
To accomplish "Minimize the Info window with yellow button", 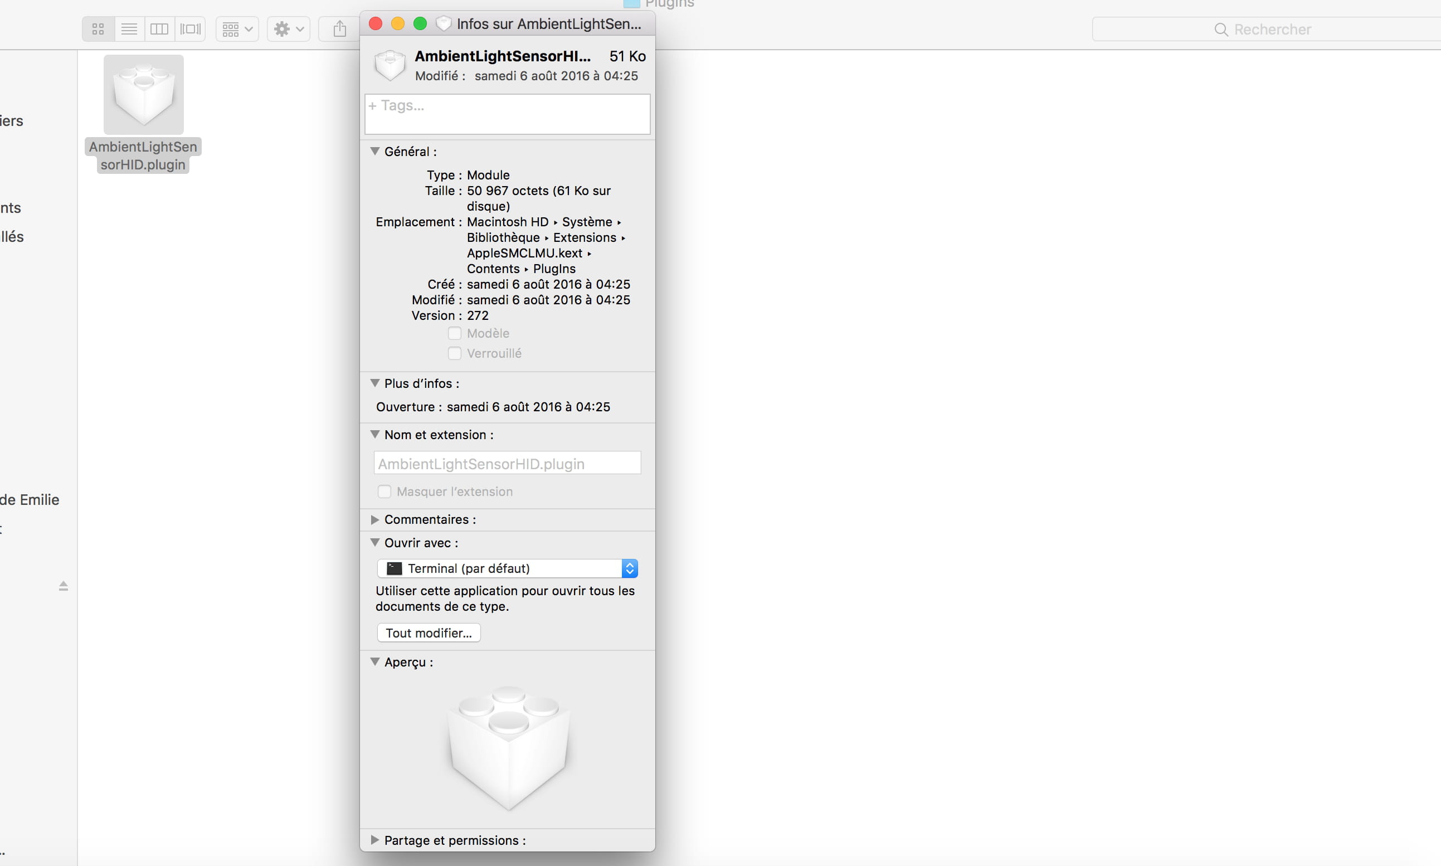I will click(x=398, y=23).
